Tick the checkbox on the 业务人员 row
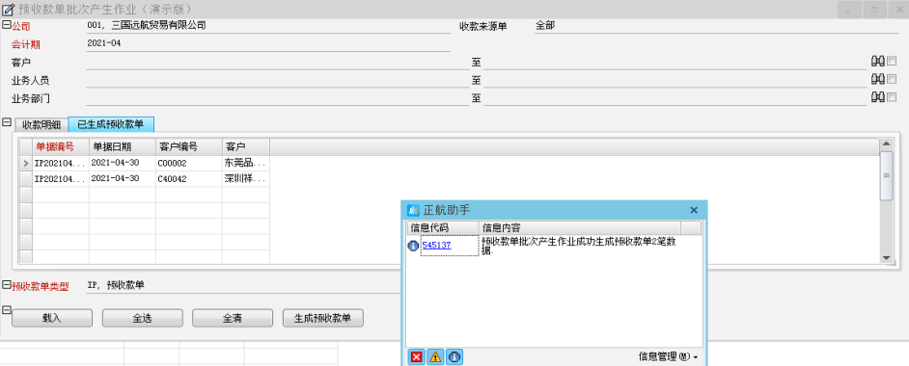 892,79
